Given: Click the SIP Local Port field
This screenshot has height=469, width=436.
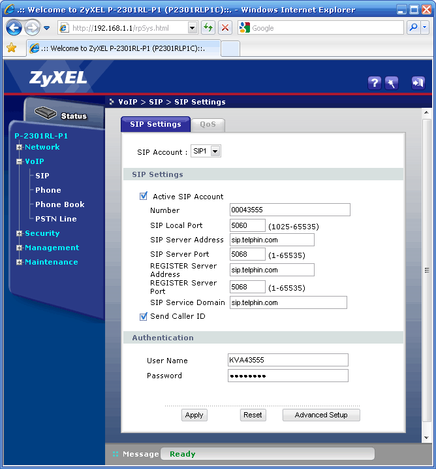Looking at the screenshot, I should 247,225.
